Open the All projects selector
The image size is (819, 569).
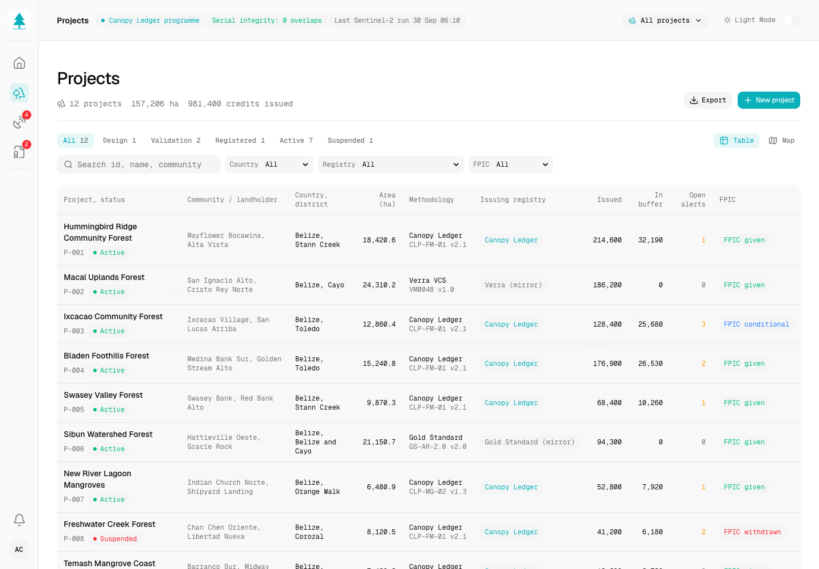(x=665, y=20)
